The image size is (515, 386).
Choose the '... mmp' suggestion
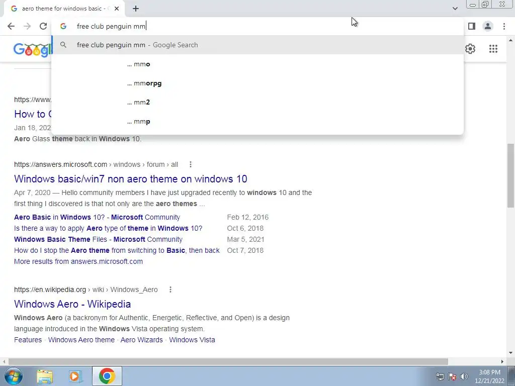point(257,121)
